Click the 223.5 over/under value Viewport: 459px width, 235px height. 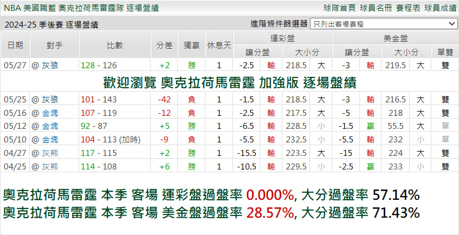coord(296,153)
